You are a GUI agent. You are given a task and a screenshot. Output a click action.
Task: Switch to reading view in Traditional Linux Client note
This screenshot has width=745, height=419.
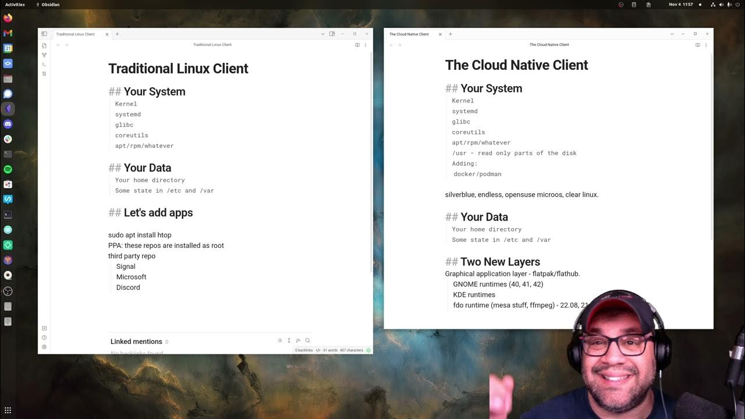coord(357,45)
